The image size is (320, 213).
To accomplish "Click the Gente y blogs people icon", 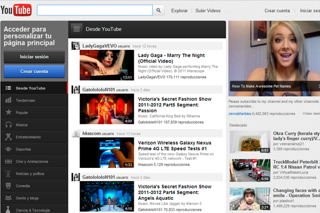I will point(9,198).
